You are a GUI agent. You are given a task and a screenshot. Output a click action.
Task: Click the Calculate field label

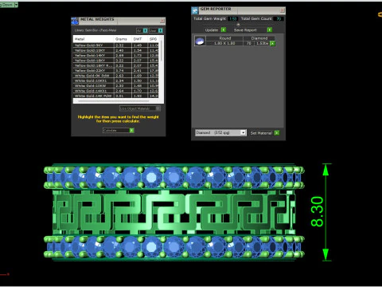(116, 131)
